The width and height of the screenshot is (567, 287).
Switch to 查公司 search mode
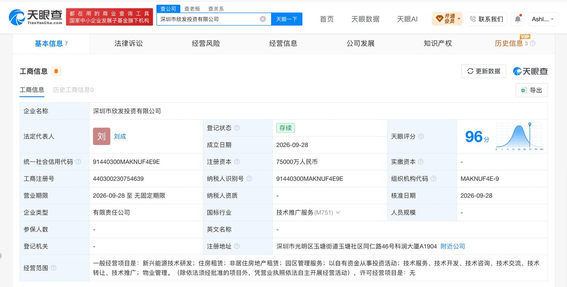(168, 9)
